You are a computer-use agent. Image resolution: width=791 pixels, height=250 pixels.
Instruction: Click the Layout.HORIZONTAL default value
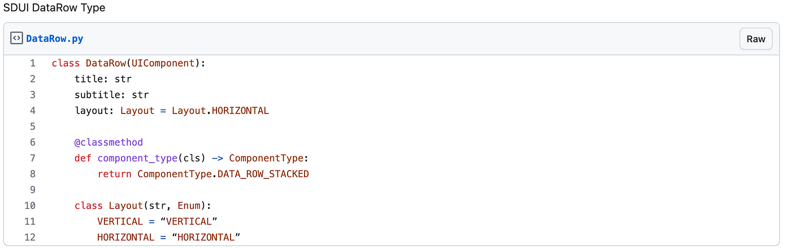[x=220, y=111]
